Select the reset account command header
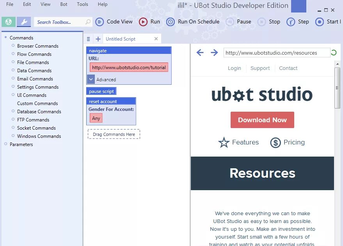Image resolution: width=343 pixels, height=246 pixels. (111, 102)
